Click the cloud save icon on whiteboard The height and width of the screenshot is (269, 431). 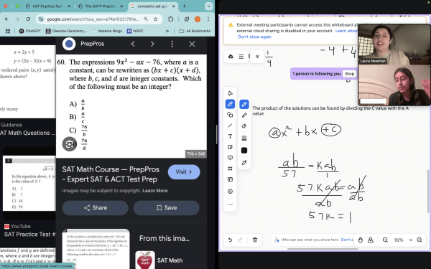click(231, 57)
